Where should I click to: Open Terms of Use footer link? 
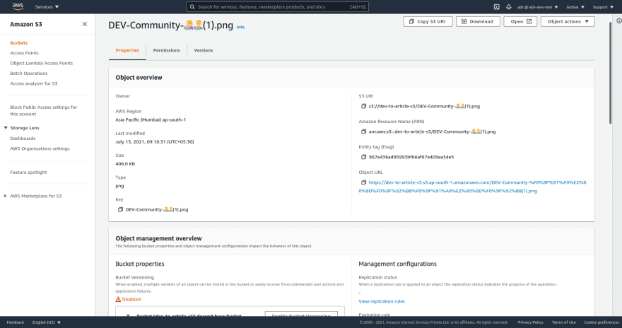564,322
